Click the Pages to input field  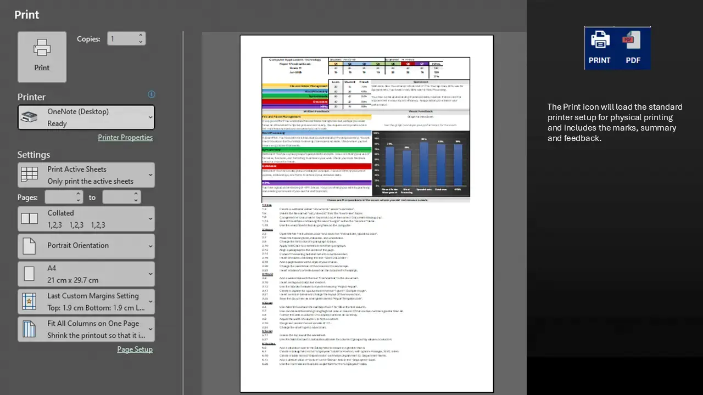pyautogui.click(x=118, y=198)
